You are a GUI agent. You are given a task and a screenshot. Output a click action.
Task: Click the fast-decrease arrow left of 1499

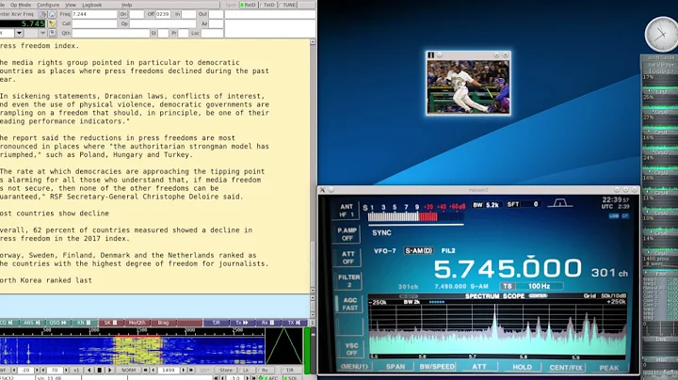coord(146,370)
